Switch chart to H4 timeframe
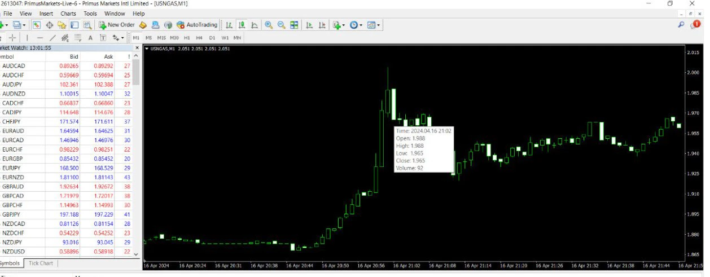 tap(199, 38)
